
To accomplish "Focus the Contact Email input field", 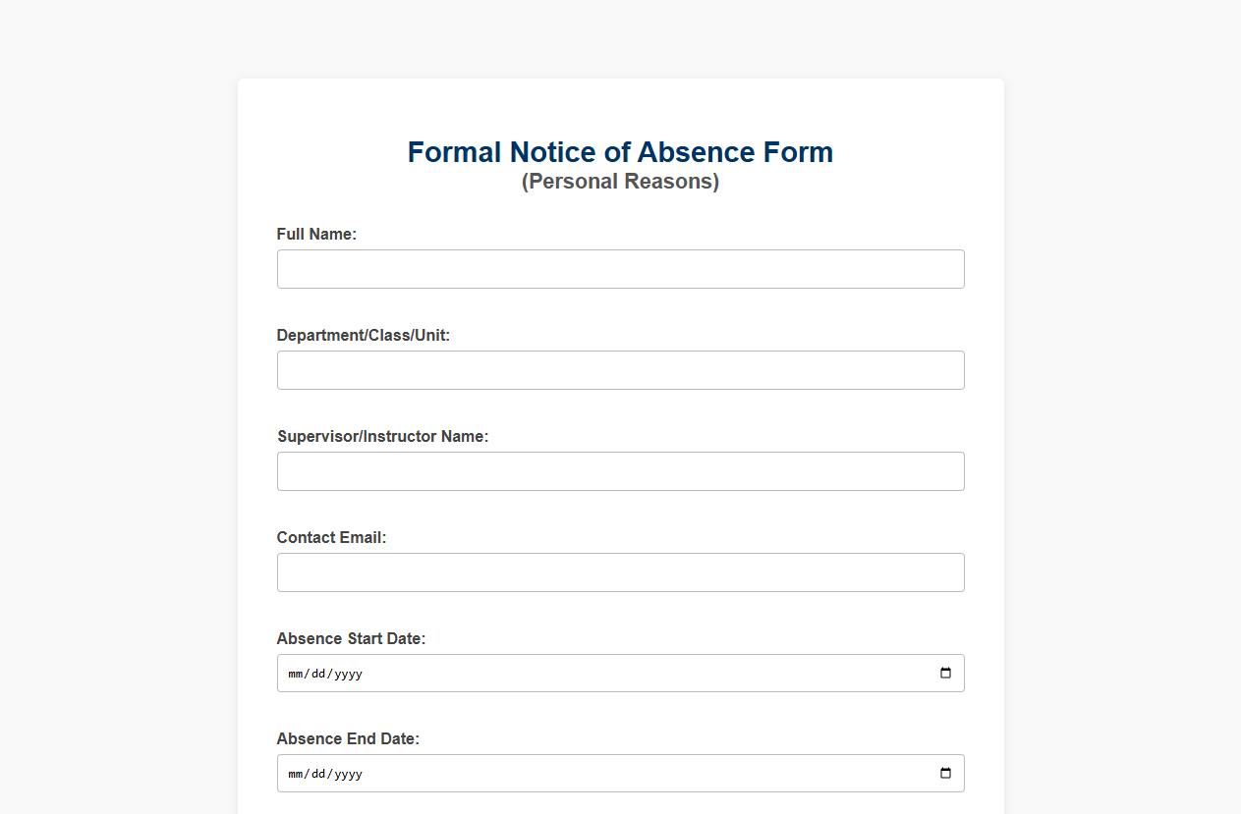I will 620,572.
